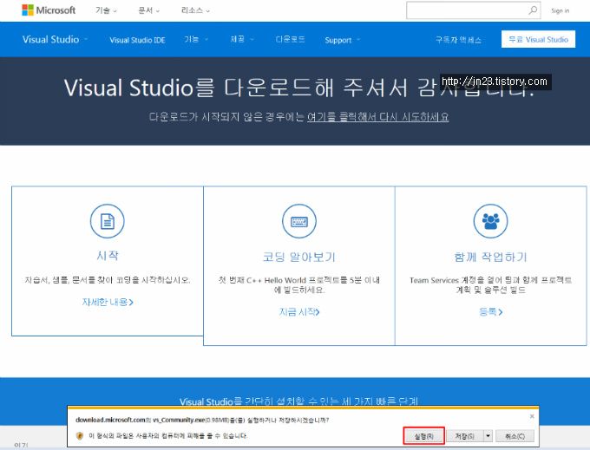Expand the 제품 menu
Viewport: 590px width, 450px height.
point(242,40)
